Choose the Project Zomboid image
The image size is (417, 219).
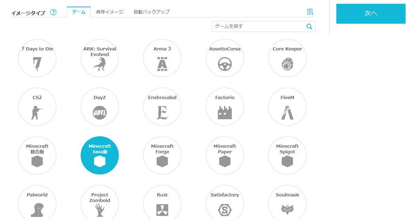pyautogui.click(x=100, y=202)
